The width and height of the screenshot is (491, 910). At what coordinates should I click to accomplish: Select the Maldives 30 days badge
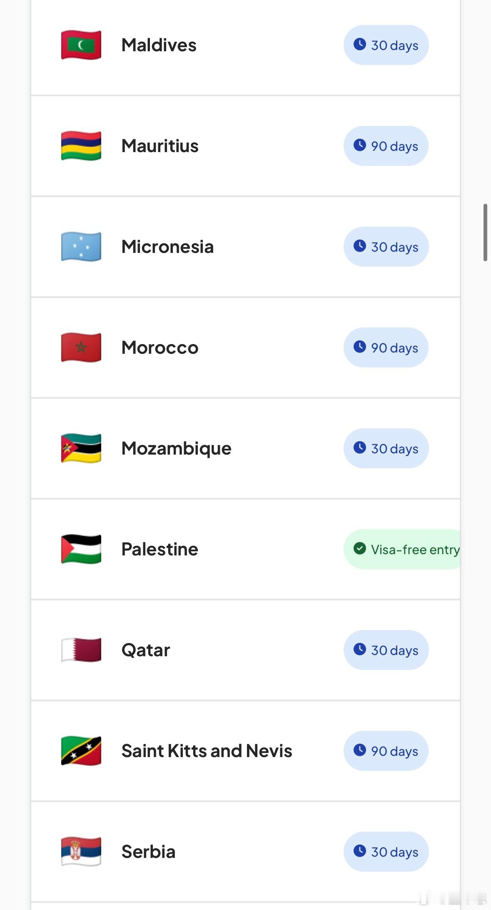(386, 45)
